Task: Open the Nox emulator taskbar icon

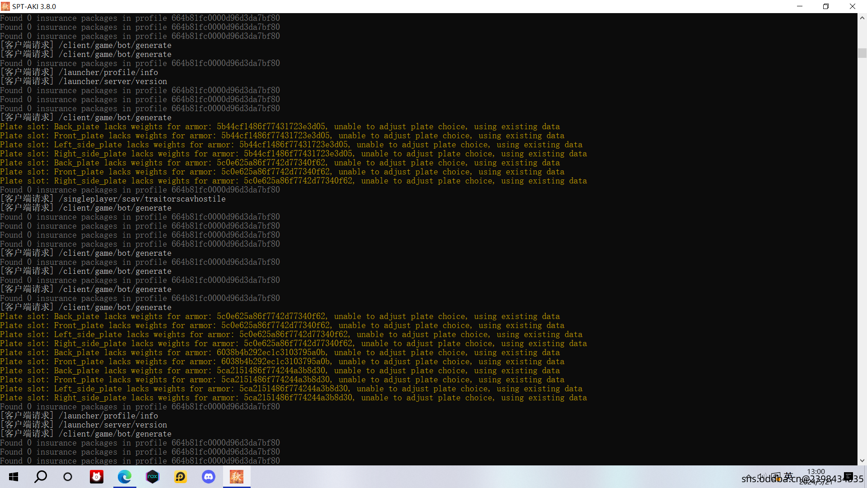Action: pos(153,477)
